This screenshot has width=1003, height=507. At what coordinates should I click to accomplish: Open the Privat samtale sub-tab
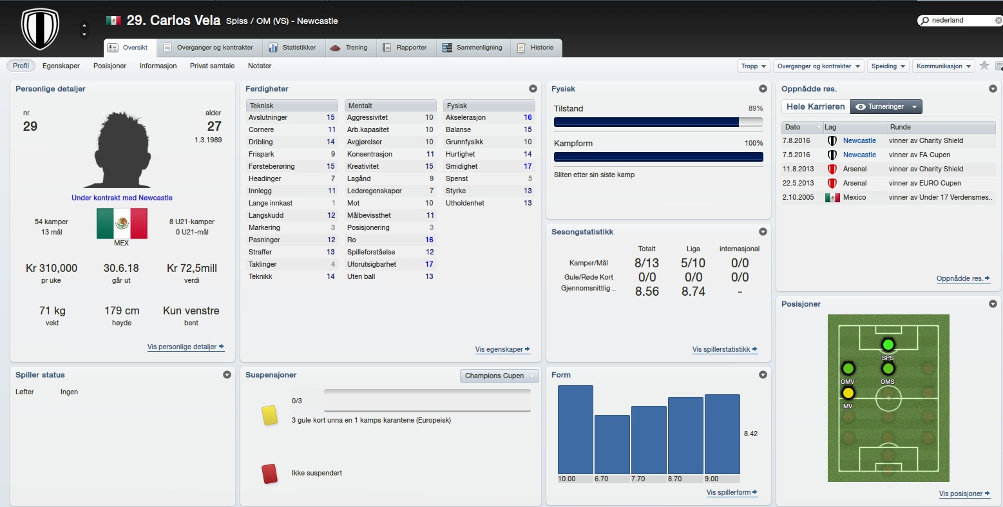pos(212,66)
